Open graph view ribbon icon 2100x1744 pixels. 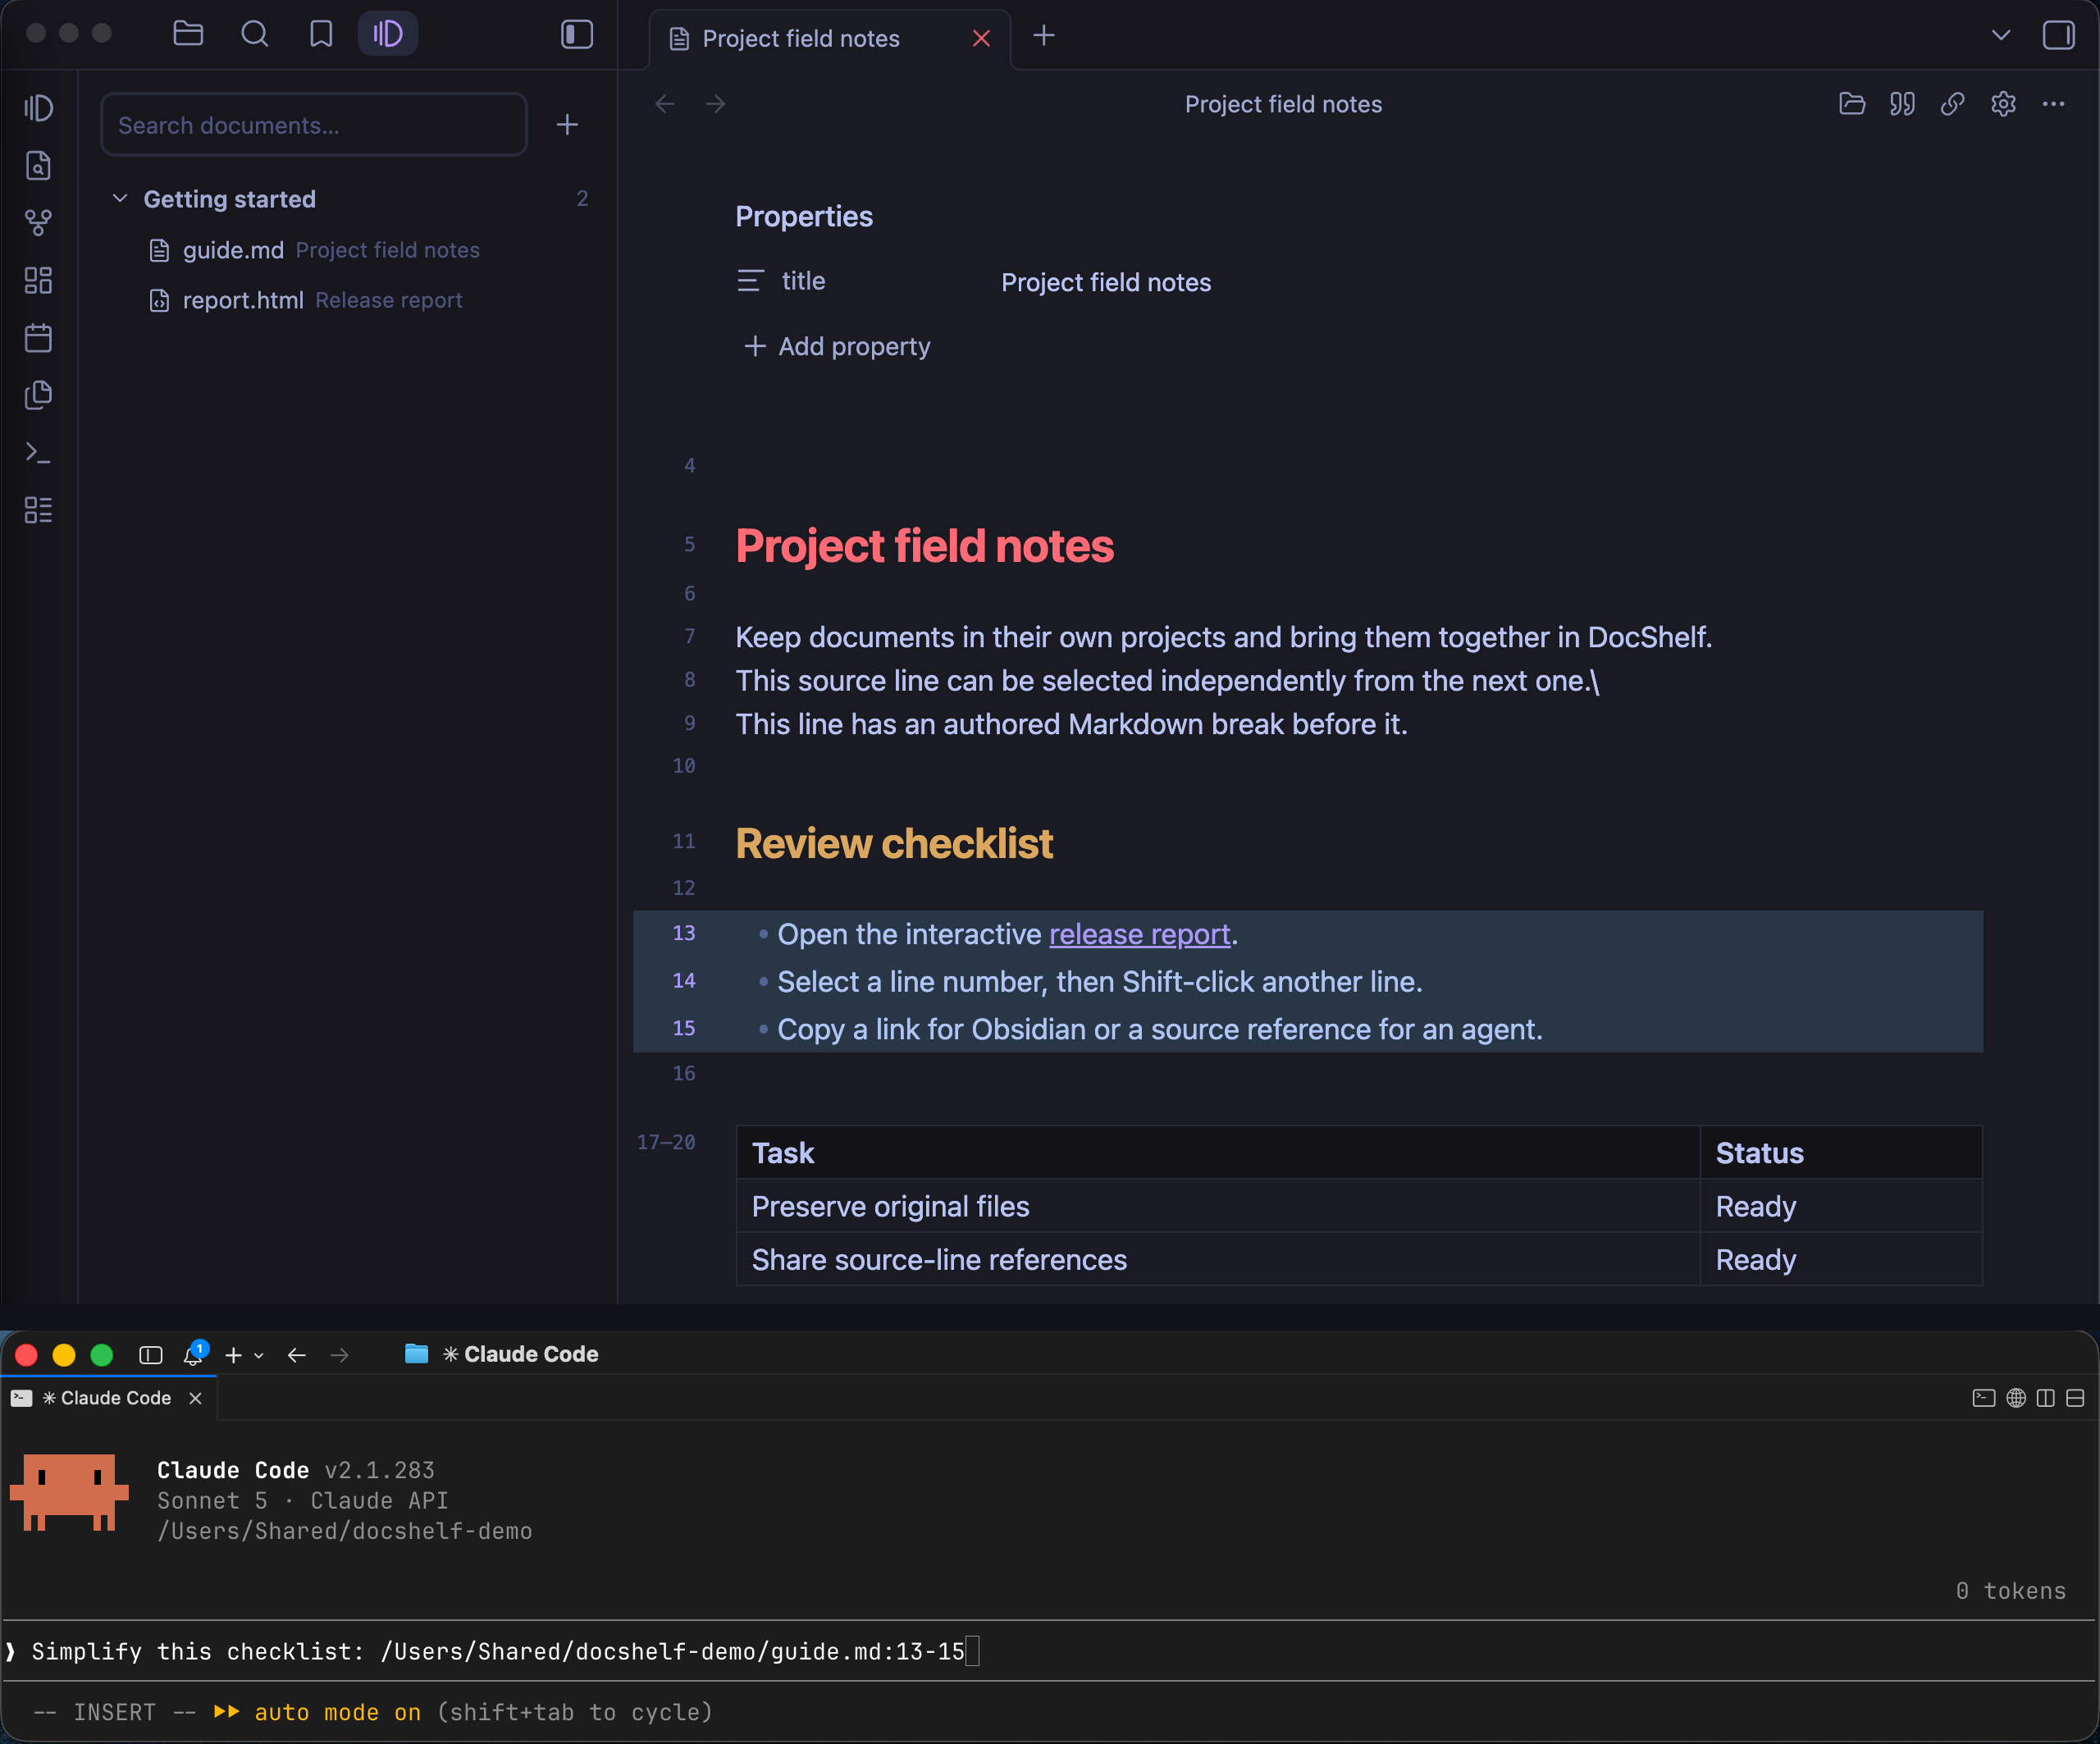[x=38, y=222]
